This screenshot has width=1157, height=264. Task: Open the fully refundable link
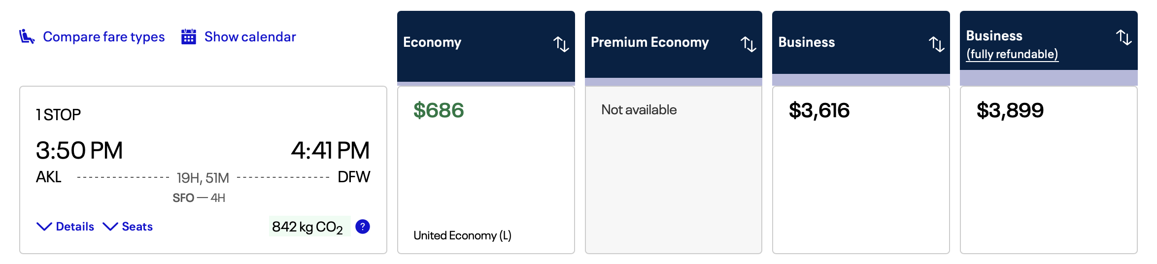pyautogui.click(x=1012, y=54)
